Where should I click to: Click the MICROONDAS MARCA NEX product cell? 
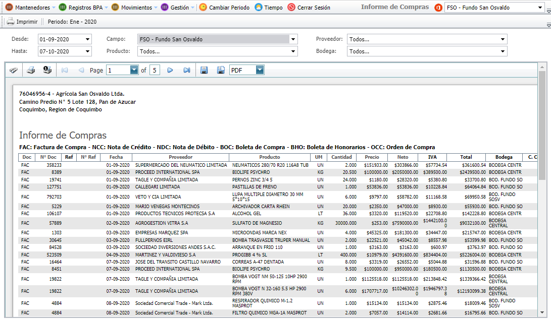259,233
